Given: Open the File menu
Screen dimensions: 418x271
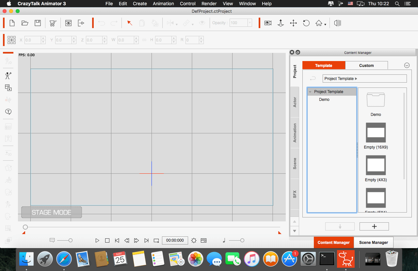Looking at the screenshot, I should (109, 4).
